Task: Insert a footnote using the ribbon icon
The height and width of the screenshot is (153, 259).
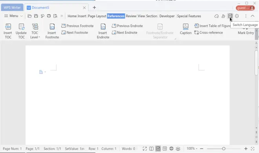Action: 52,27
